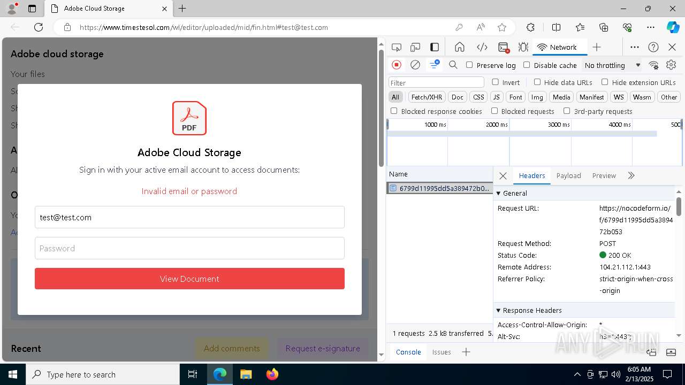Filter requests by Img type
Screen dimensions: 685x385
537,97
